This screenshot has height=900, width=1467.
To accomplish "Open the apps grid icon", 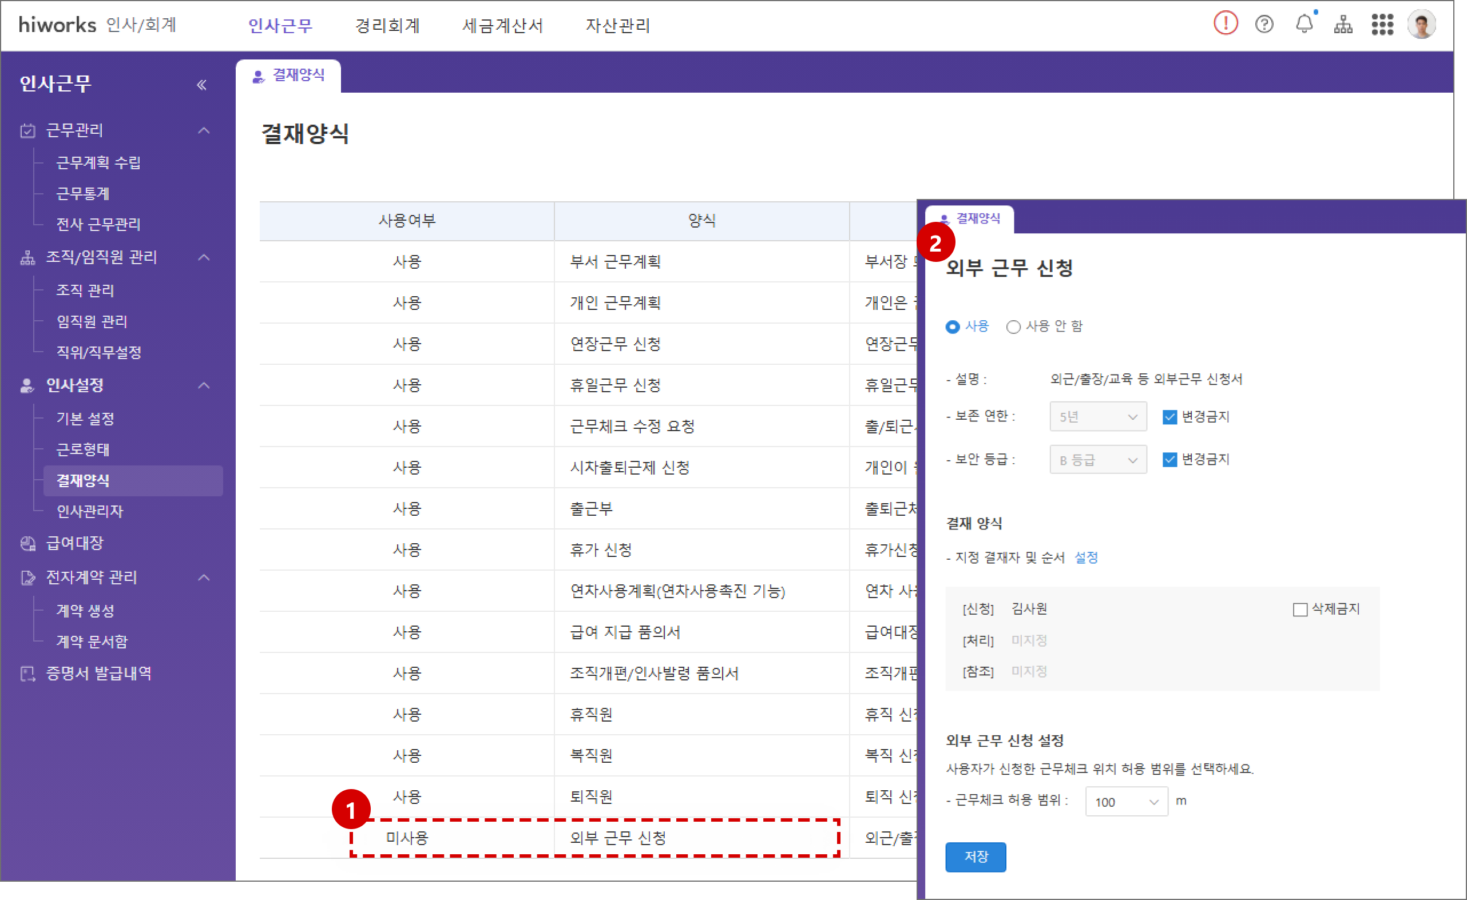I will pyautogui.click(x=1382, y=25).
